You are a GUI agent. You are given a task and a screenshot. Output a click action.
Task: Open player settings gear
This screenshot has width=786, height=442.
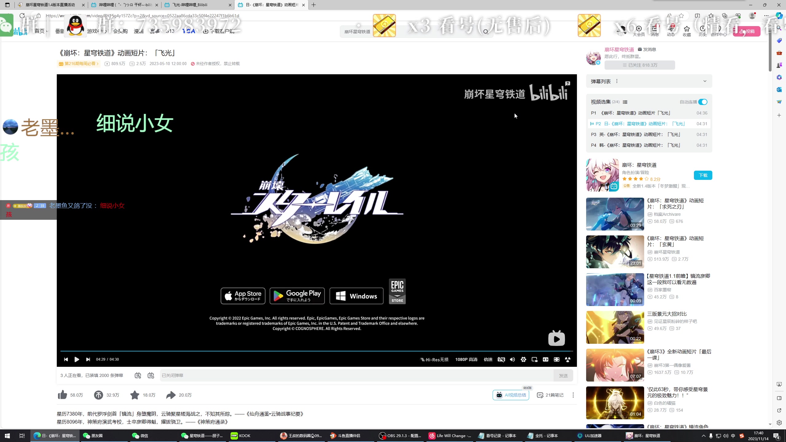(523, 359)
